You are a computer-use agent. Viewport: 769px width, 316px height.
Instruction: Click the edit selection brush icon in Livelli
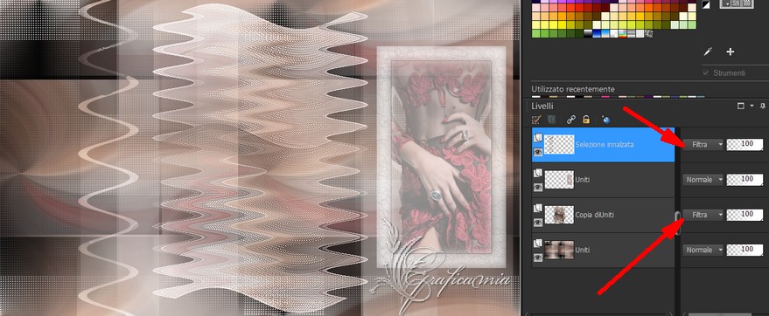point(536,120)
